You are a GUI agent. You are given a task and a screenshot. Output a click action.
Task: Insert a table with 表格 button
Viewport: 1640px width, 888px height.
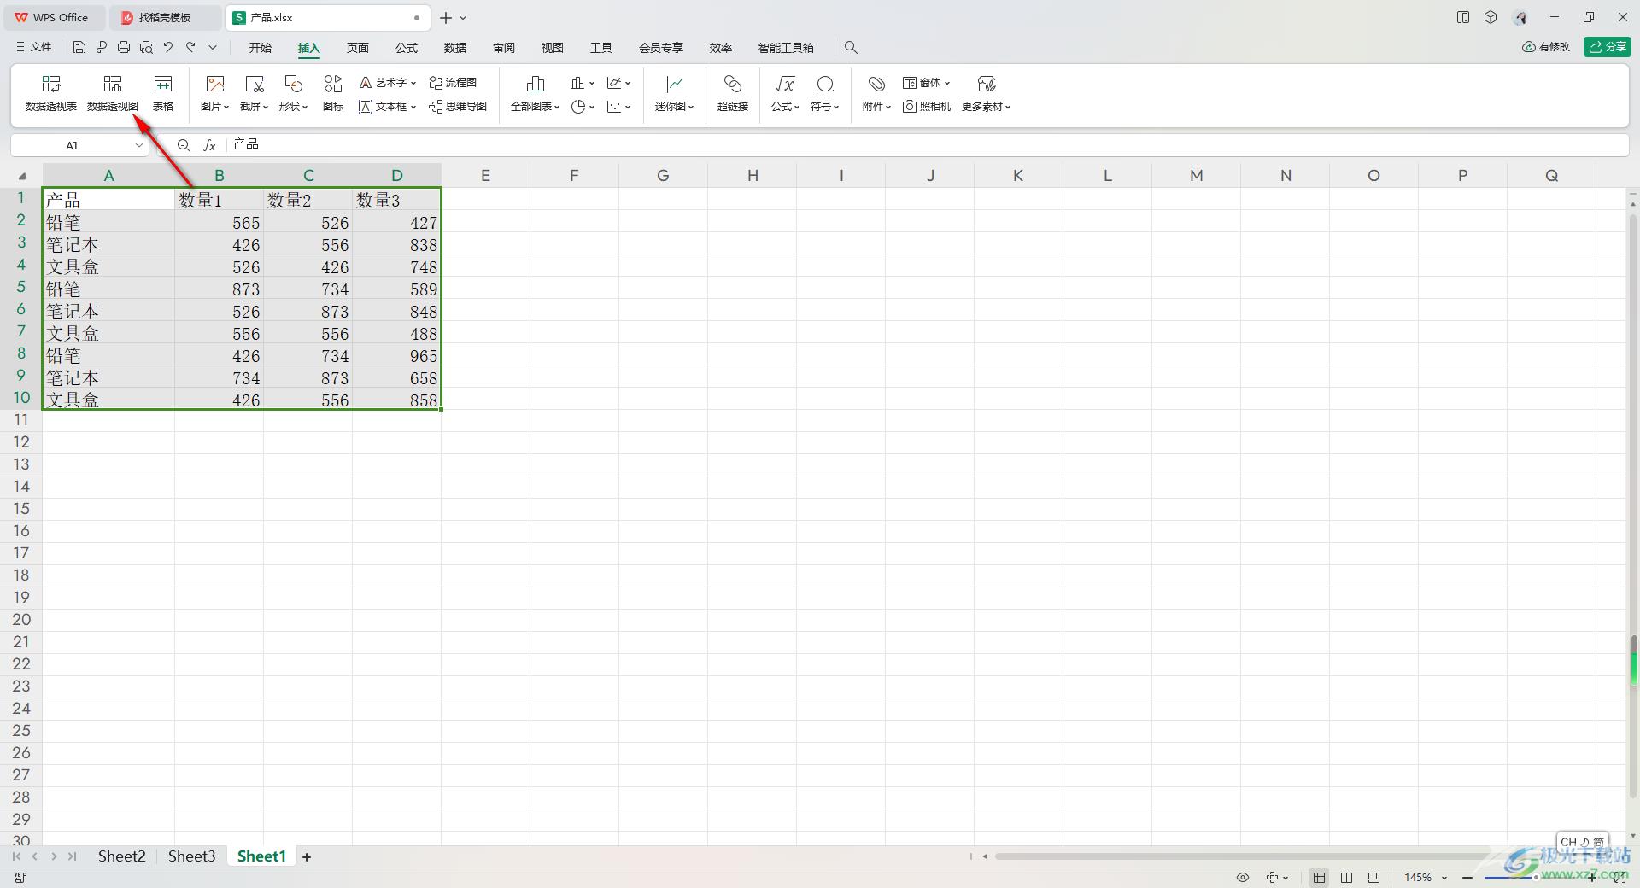163,94
